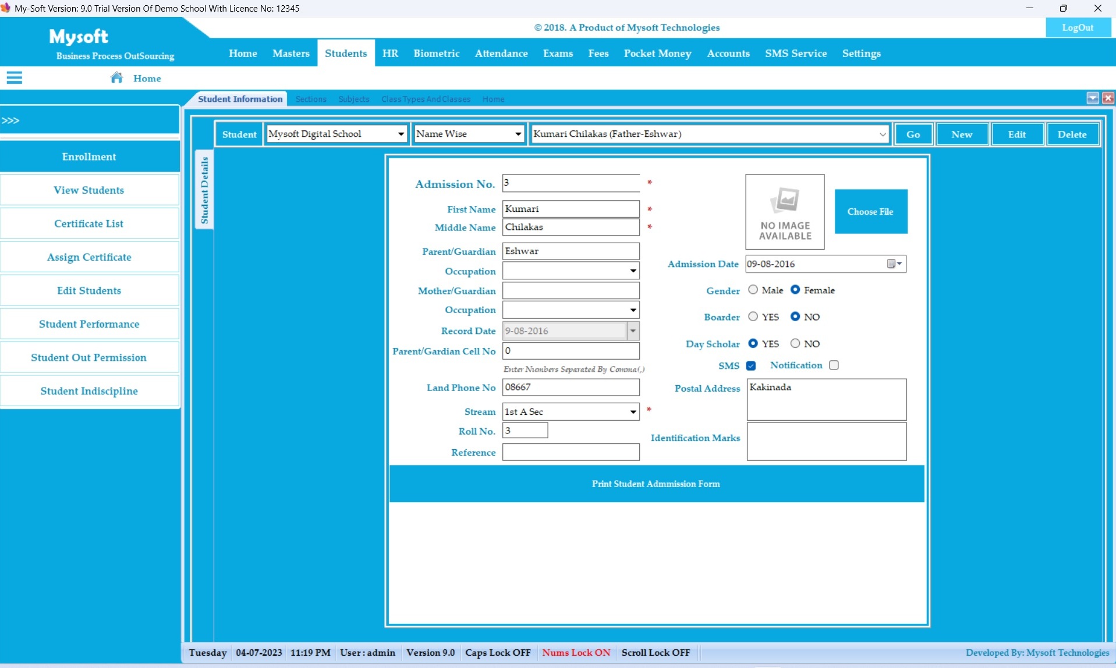Image resolution: width=1116 pixels, height=668 pixels.
Task: Uncheck the SMS checkbox
Action: [751, 365]
